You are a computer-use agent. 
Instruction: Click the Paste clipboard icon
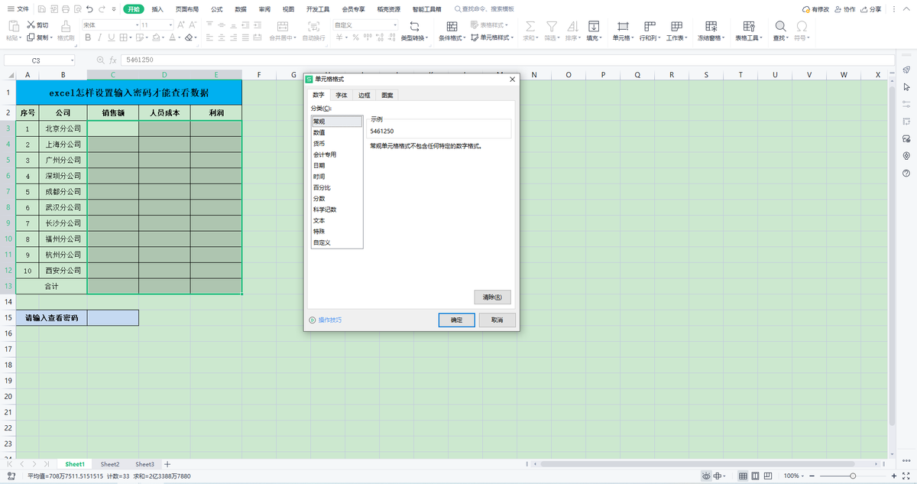point(14,26)
